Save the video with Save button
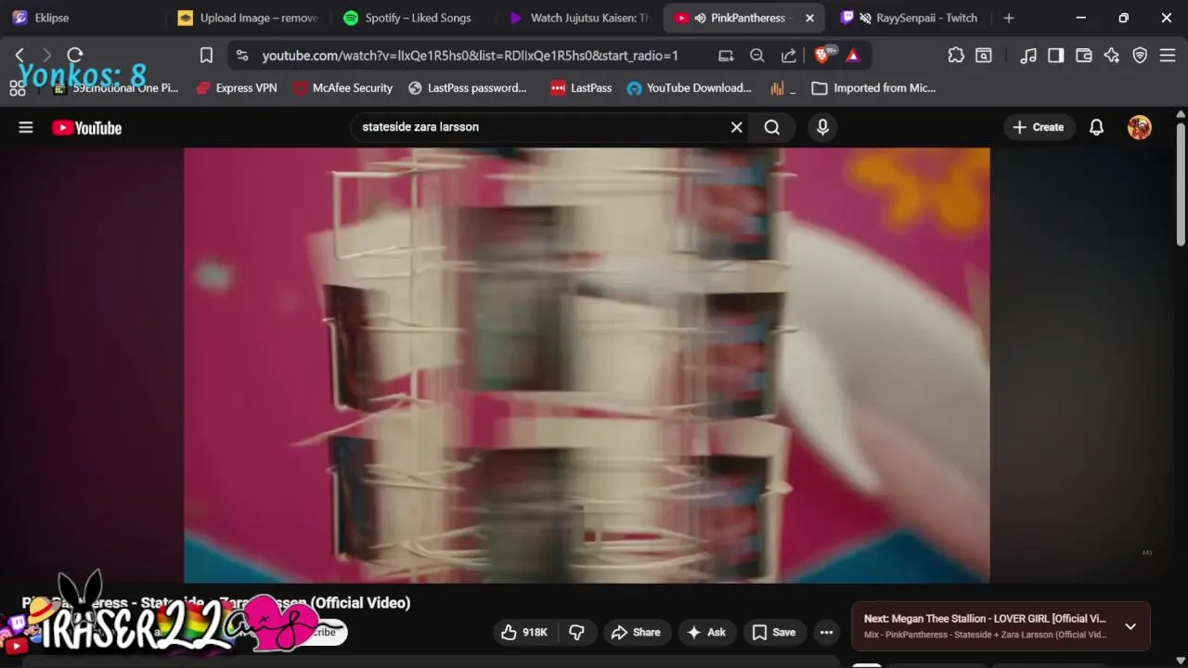The image size is (1188, 668). [x=773, y=633]
